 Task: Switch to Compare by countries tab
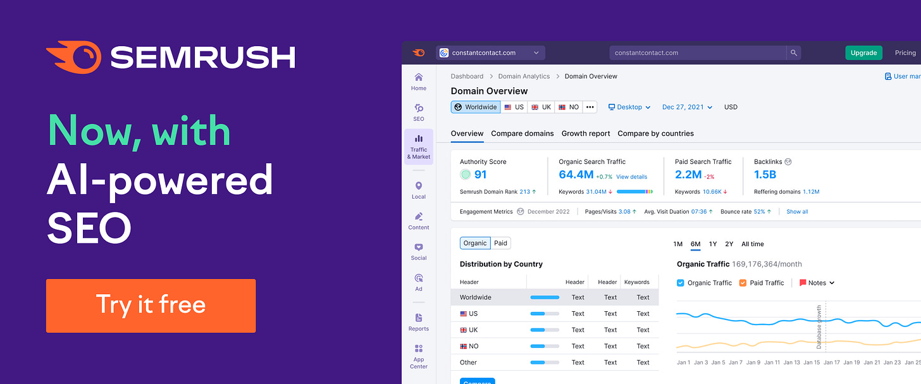(x=656, y=133)
